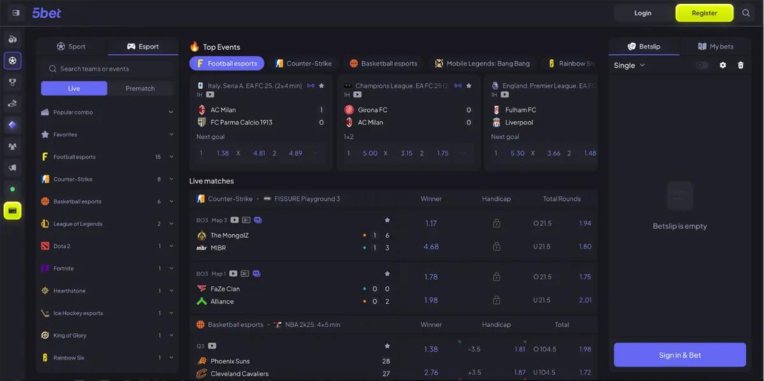Click the Sign in & Bet button
764x381 pixels.
click(x=680, y=355)
